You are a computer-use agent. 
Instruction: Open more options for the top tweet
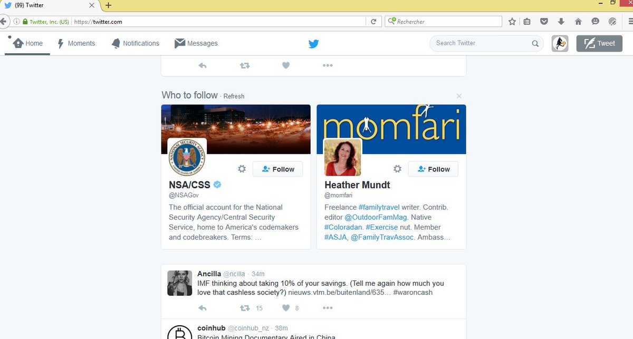(x=328, y=65)
